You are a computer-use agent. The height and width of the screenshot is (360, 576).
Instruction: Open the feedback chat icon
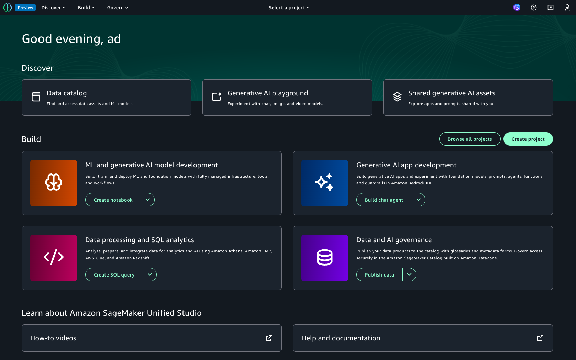(x=551, y=8)
